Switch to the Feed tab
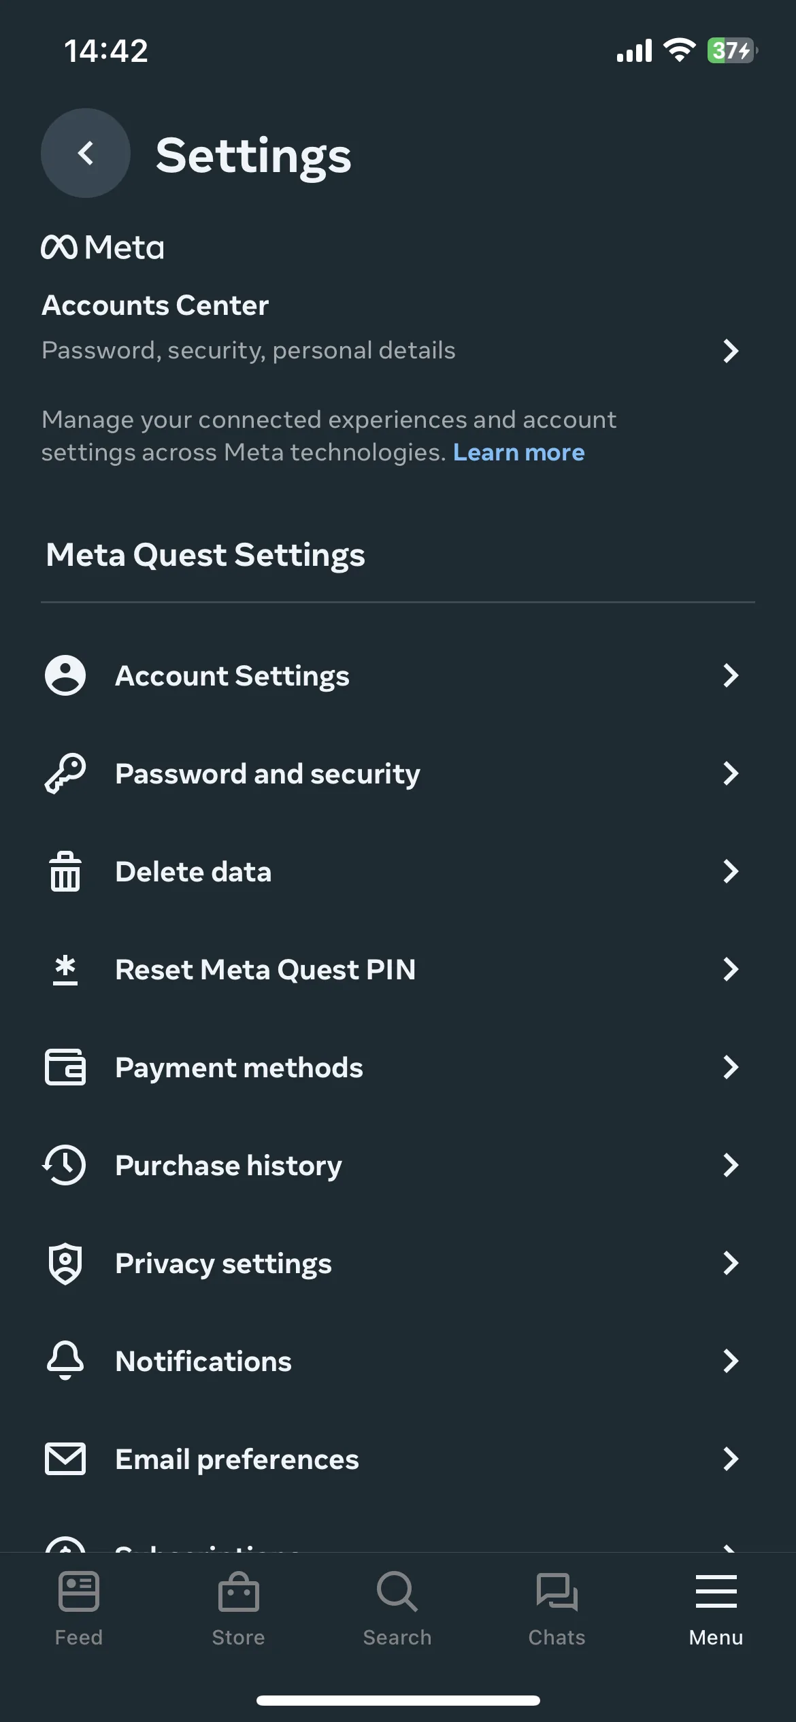796x1722 pixels. pyautogui.click(x=79, y=1609)
